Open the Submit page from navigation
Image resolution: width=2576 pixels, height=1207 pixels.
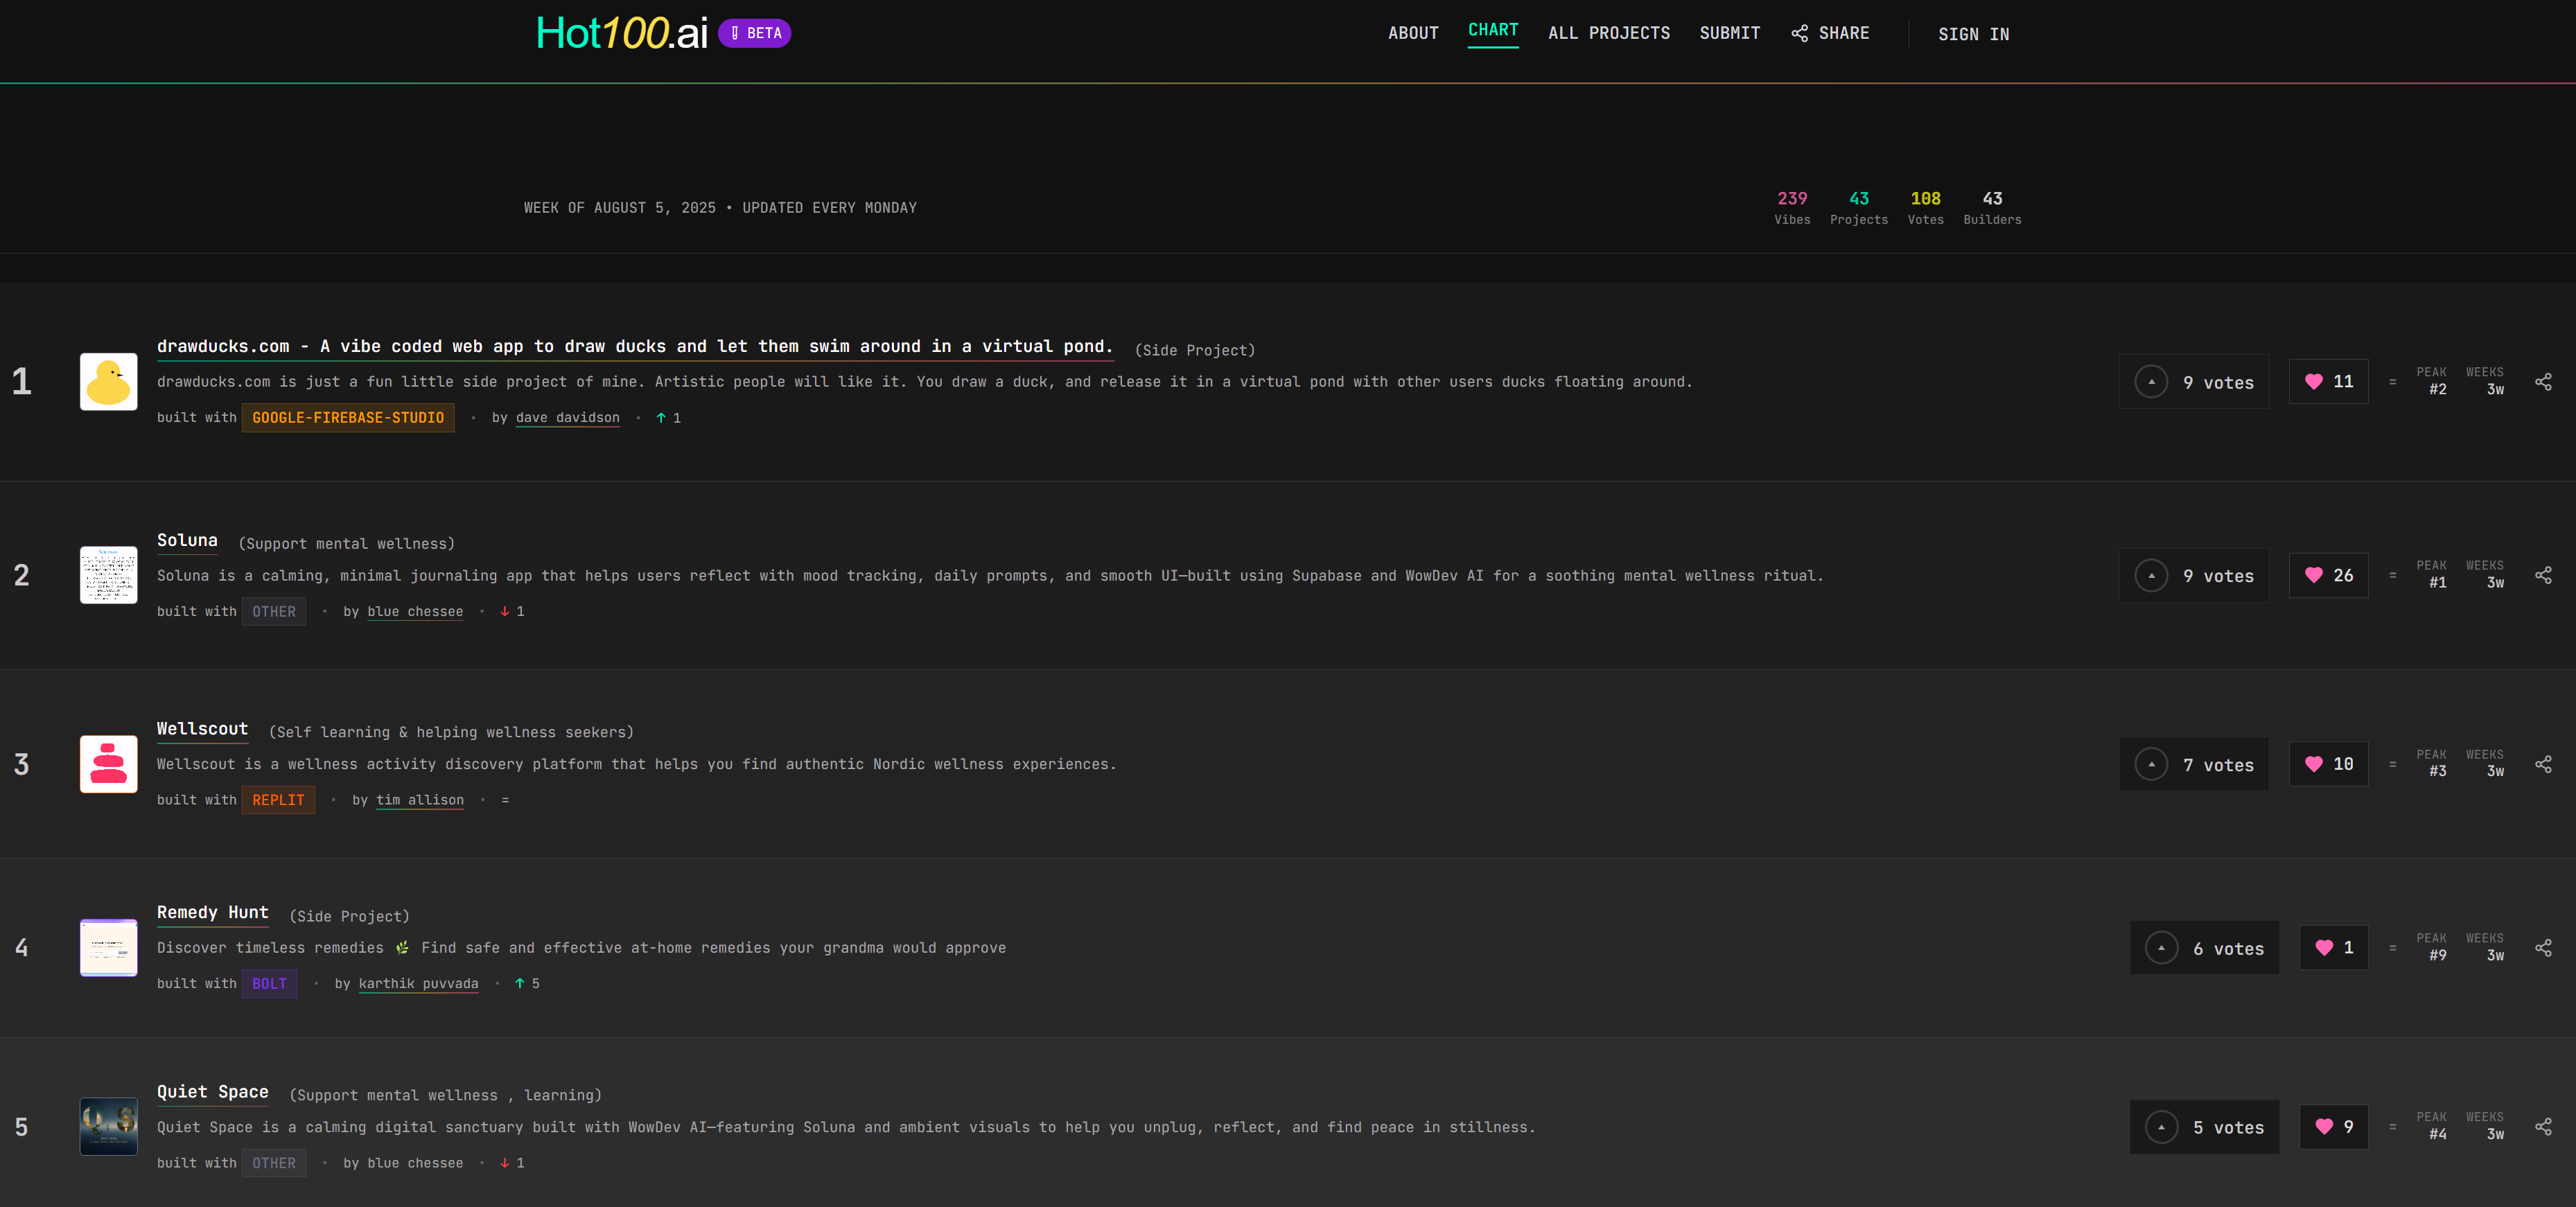tap(1729, 34)
